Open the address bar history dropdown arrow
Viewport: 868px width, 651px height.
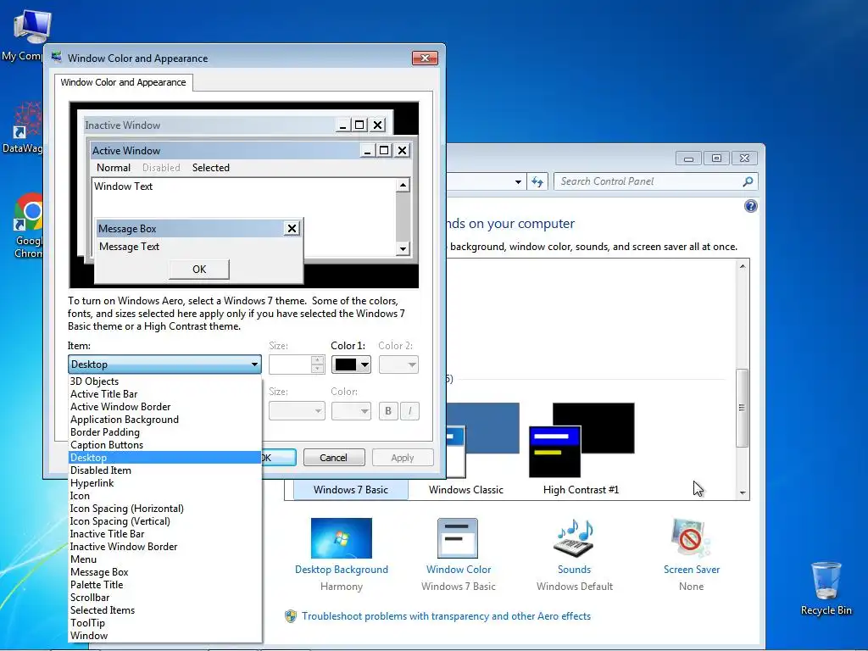coord(518,181)
